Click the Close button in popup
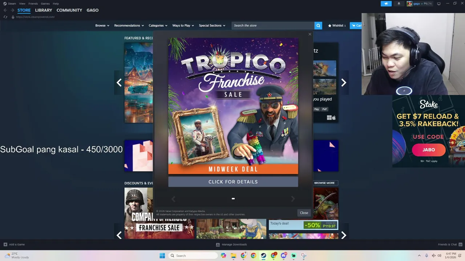 pos(304,213)
